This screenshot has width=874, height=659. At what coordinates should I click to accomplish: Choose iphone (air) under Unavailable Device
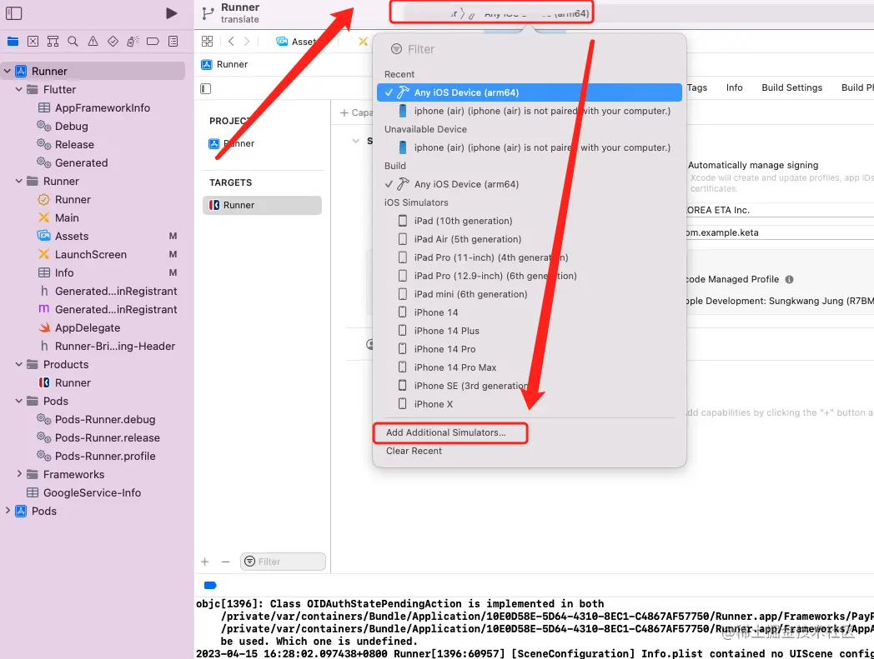(529, 147)
